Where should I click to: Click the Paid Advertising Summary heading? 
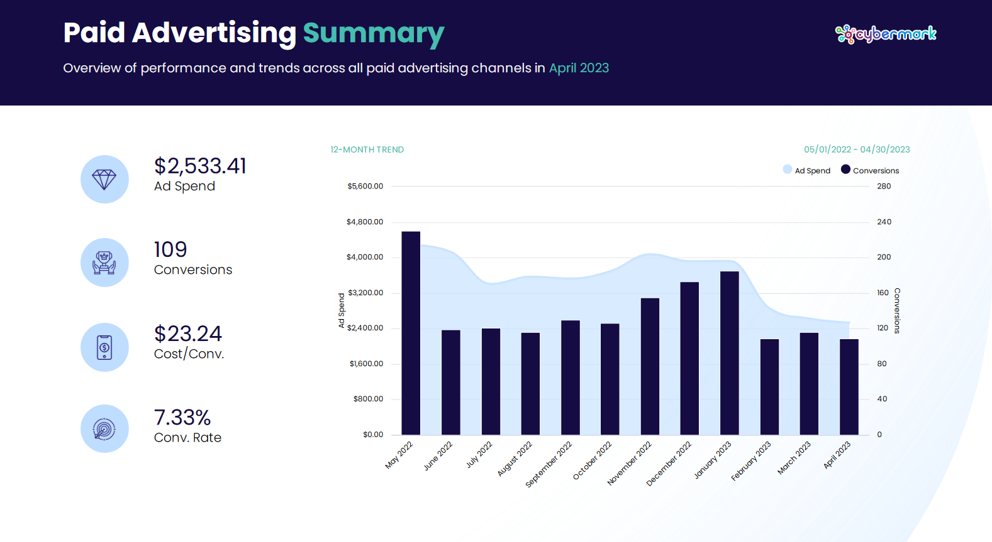(254, 33)
